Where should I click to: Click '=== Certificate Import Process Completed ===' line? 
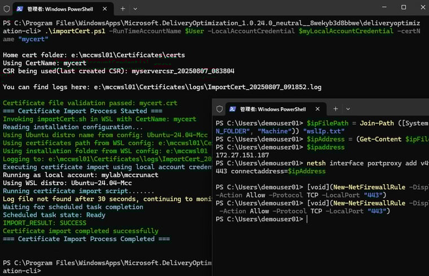click(86, 239)
